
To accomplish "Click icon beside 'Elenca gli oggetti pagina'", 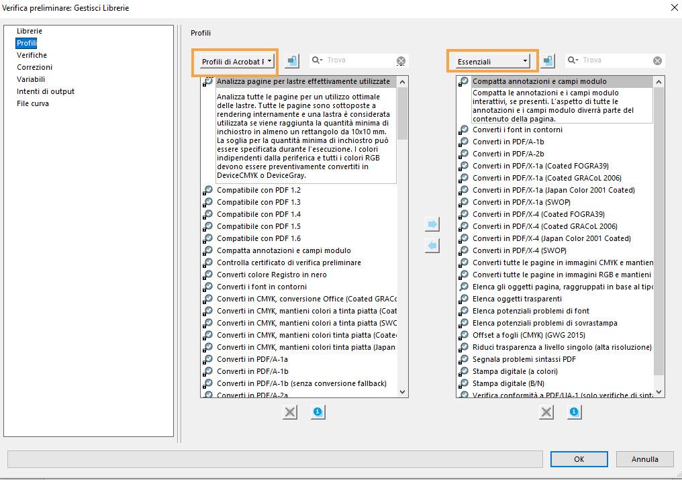I will point(464,287).
